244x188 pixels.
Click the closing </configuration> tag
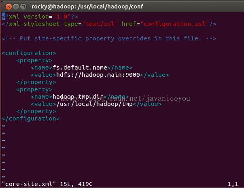click(31, 118)
